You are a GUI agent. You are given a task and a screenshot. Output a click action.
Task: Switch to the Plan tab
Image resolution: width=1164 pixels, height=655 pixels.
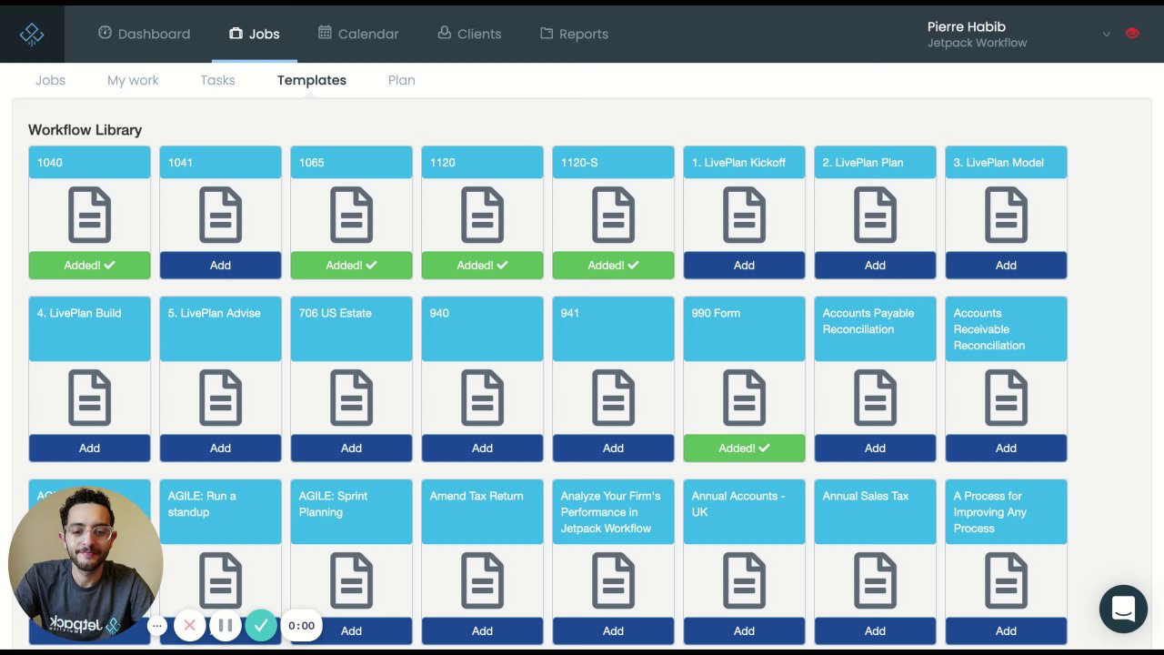click(x=401, y=80)
